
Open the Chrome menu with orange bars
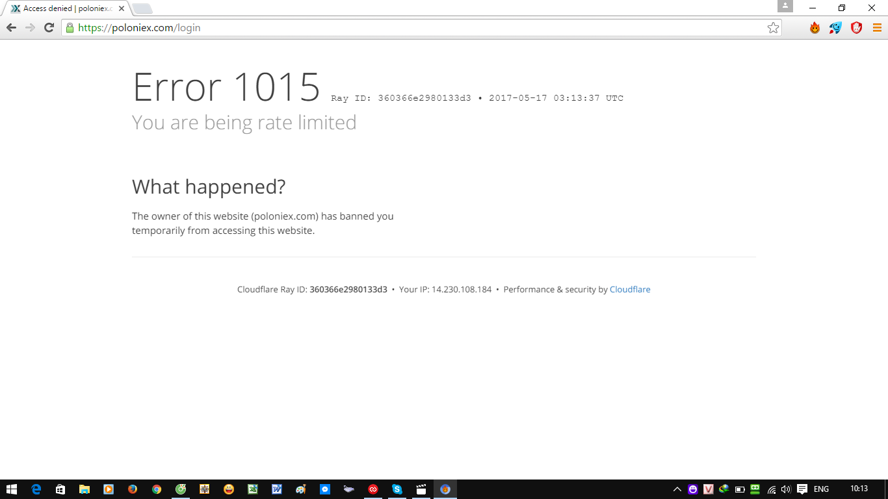877,28
